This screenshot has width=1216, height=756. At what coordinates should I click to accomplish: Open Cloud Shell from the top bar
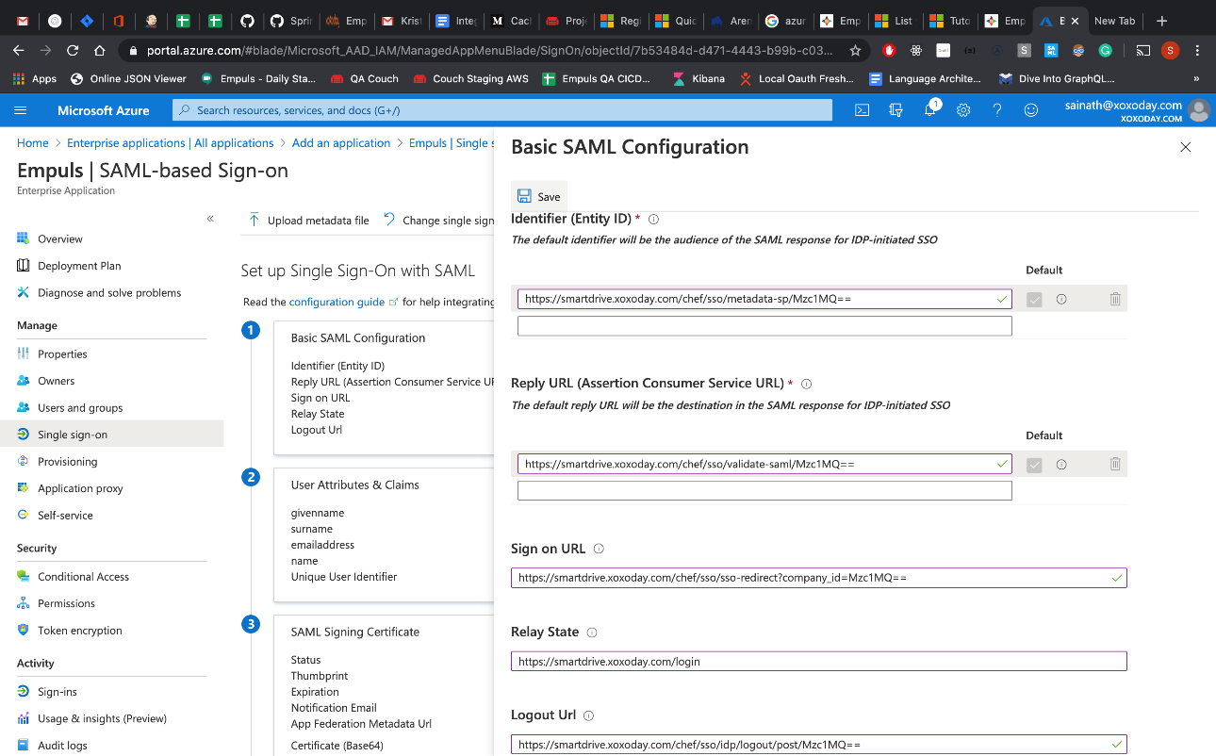coord(862,110)
